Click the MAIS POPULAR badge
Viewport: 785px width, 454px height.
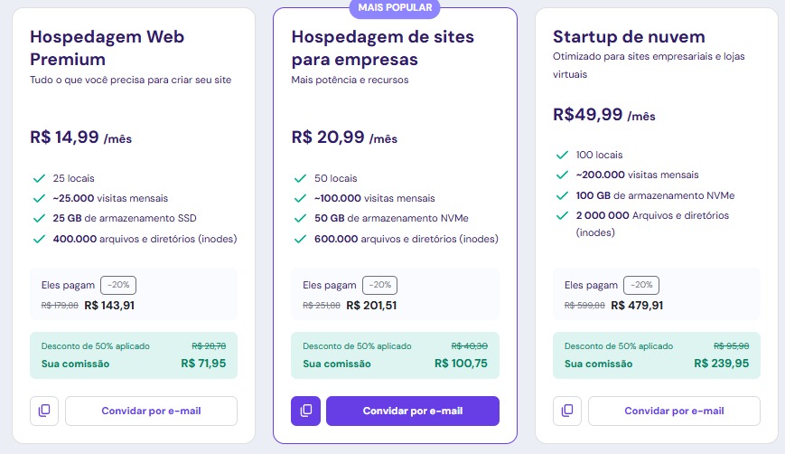coord(395,9)
